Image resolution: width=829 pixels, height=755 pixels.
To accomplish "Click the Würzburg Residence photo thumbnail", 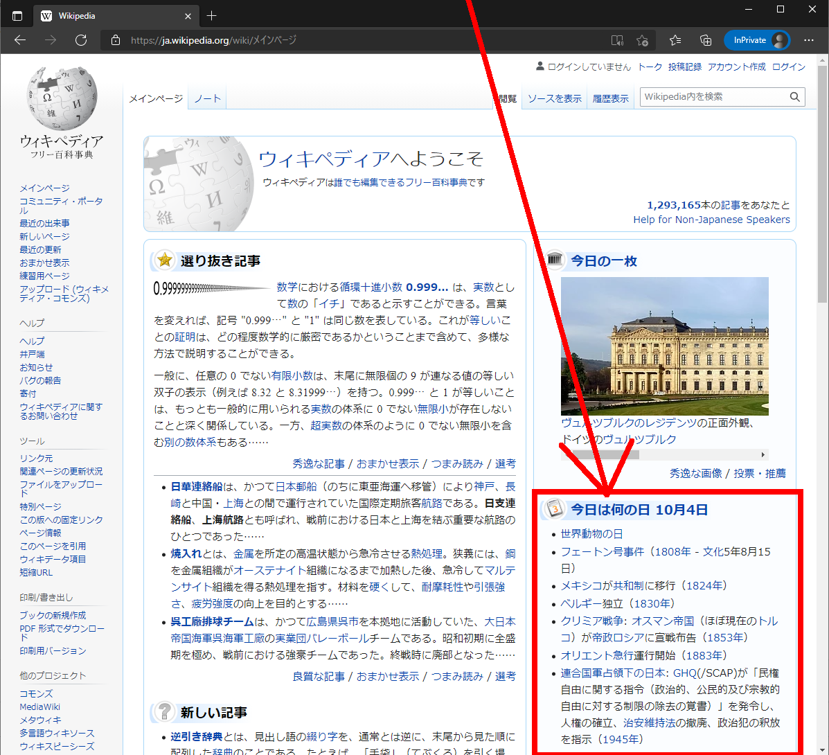I will 665,346.
